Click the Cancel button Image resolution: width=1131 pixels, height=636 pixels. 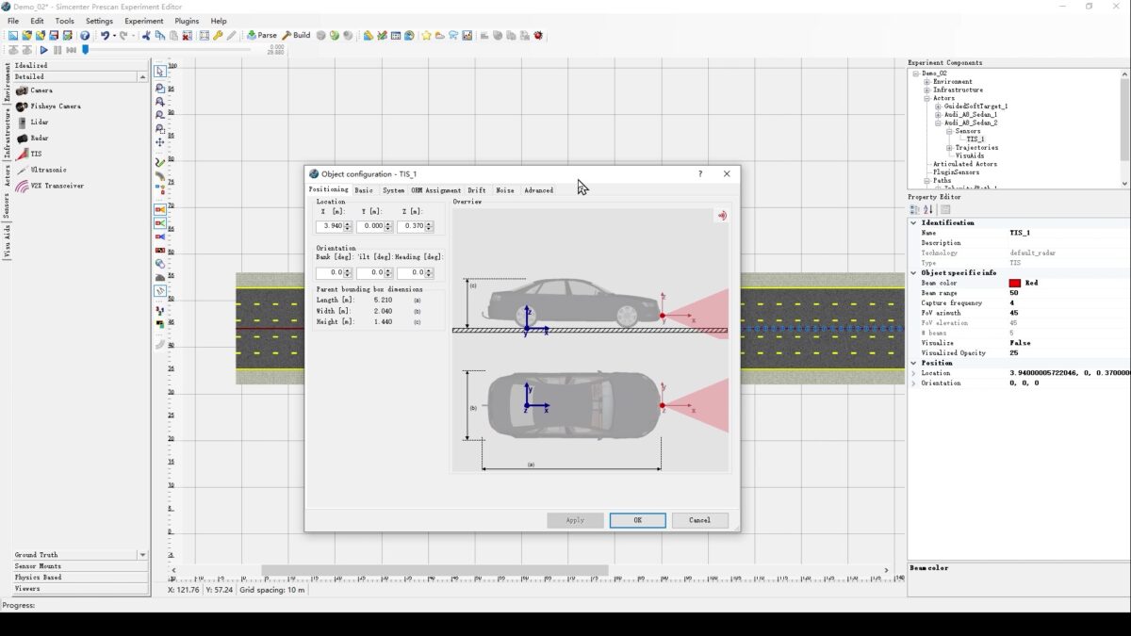(x=700, y=520)
